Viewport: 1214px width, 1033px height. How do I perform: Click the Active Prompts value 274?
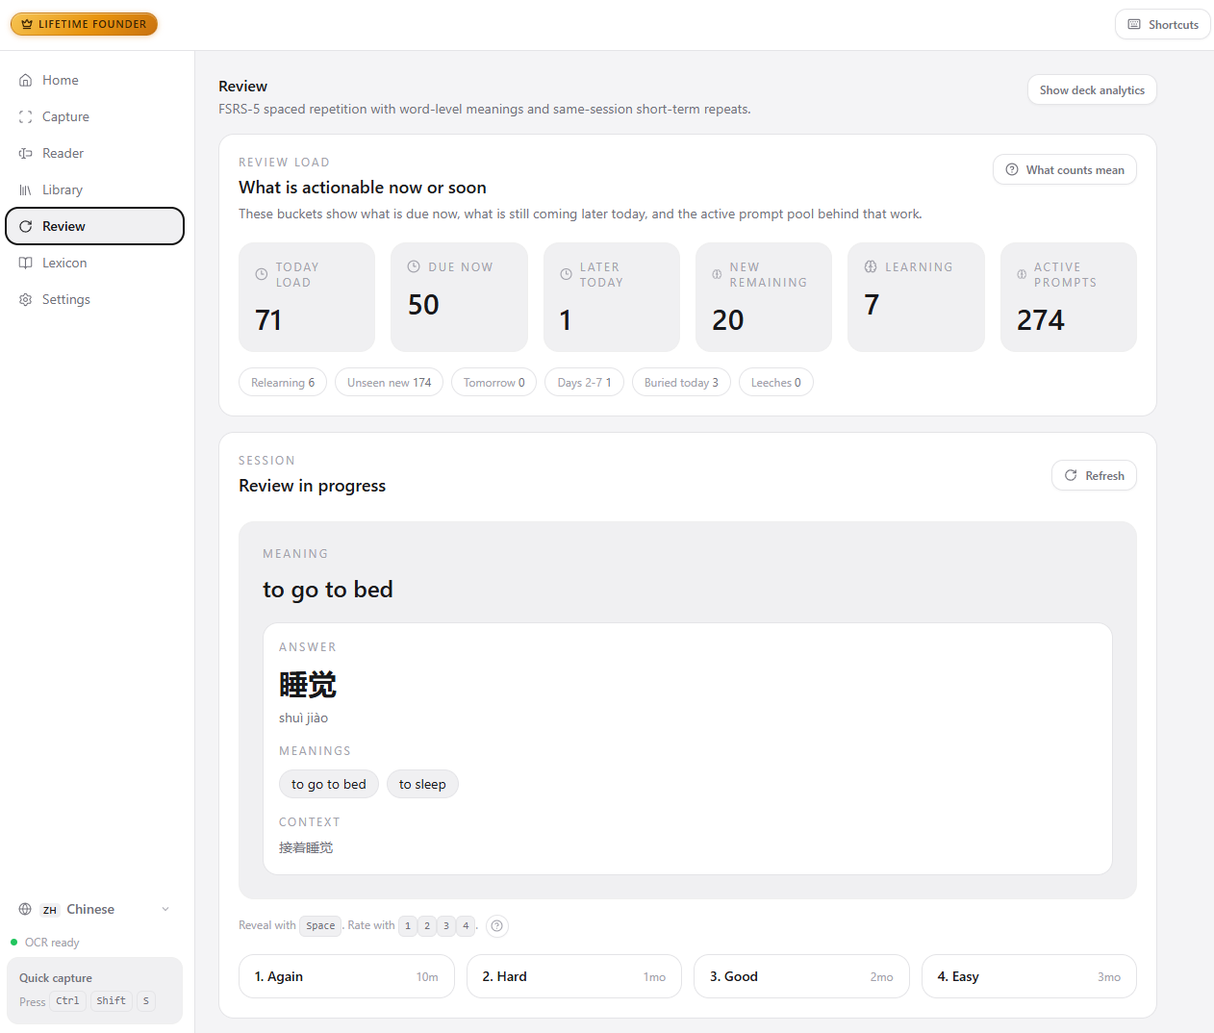pos(1041,320)
